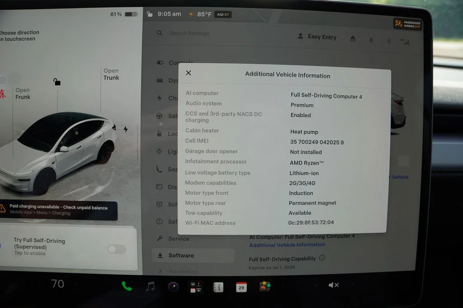Open the calendar app showing 29
This screenshot has height=308, width=463.
241,287
